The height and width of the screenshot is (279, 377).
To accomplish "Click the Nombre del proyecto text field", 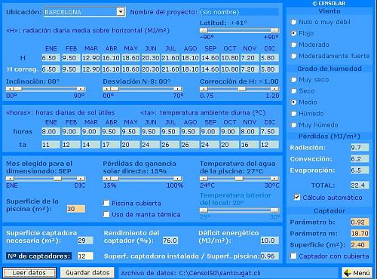I will (x=239, y=12).
